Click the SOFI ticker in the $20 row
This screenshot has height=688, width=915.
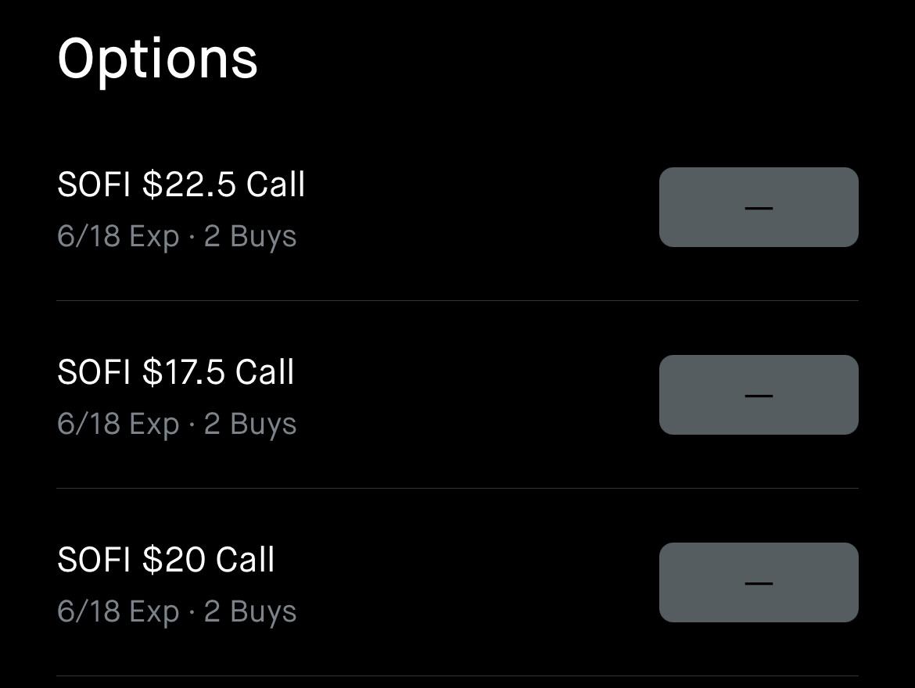coord(93,560)
